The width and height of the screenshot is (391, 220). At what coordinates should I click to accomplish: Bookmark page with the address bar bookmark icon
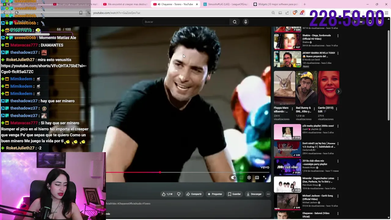tap(81, 13)
